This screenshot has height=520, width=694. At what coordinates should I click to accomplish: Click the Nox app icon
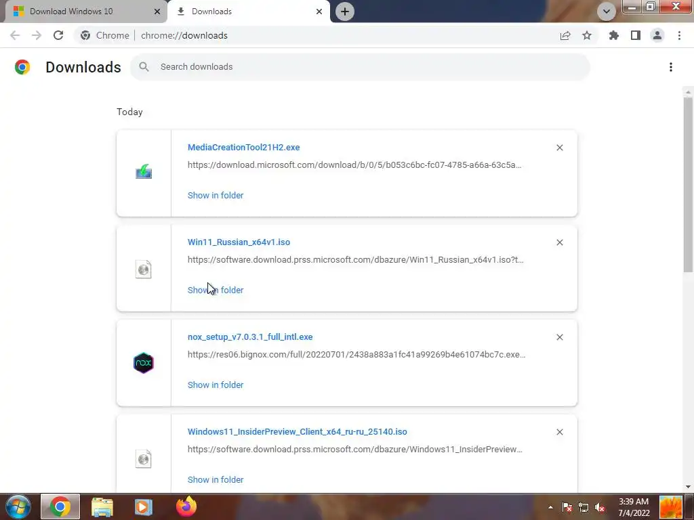point(144,363)
